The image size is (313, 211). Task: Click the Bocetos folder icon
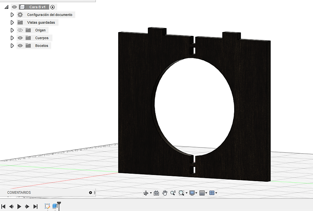pos(28,46)
